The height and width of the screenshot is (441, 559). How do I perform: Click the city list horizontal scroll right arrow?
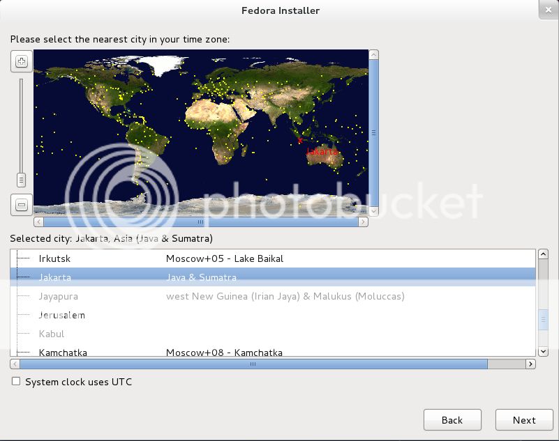(x=530, y=364)
